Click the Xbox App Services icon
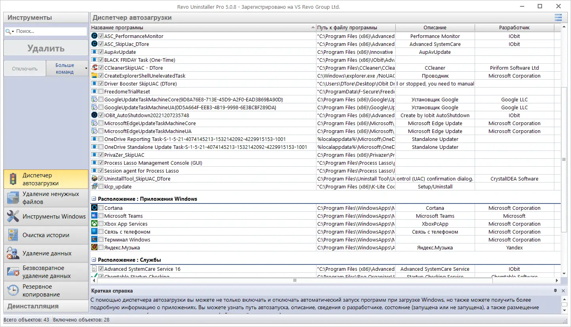 pos(94,224)
